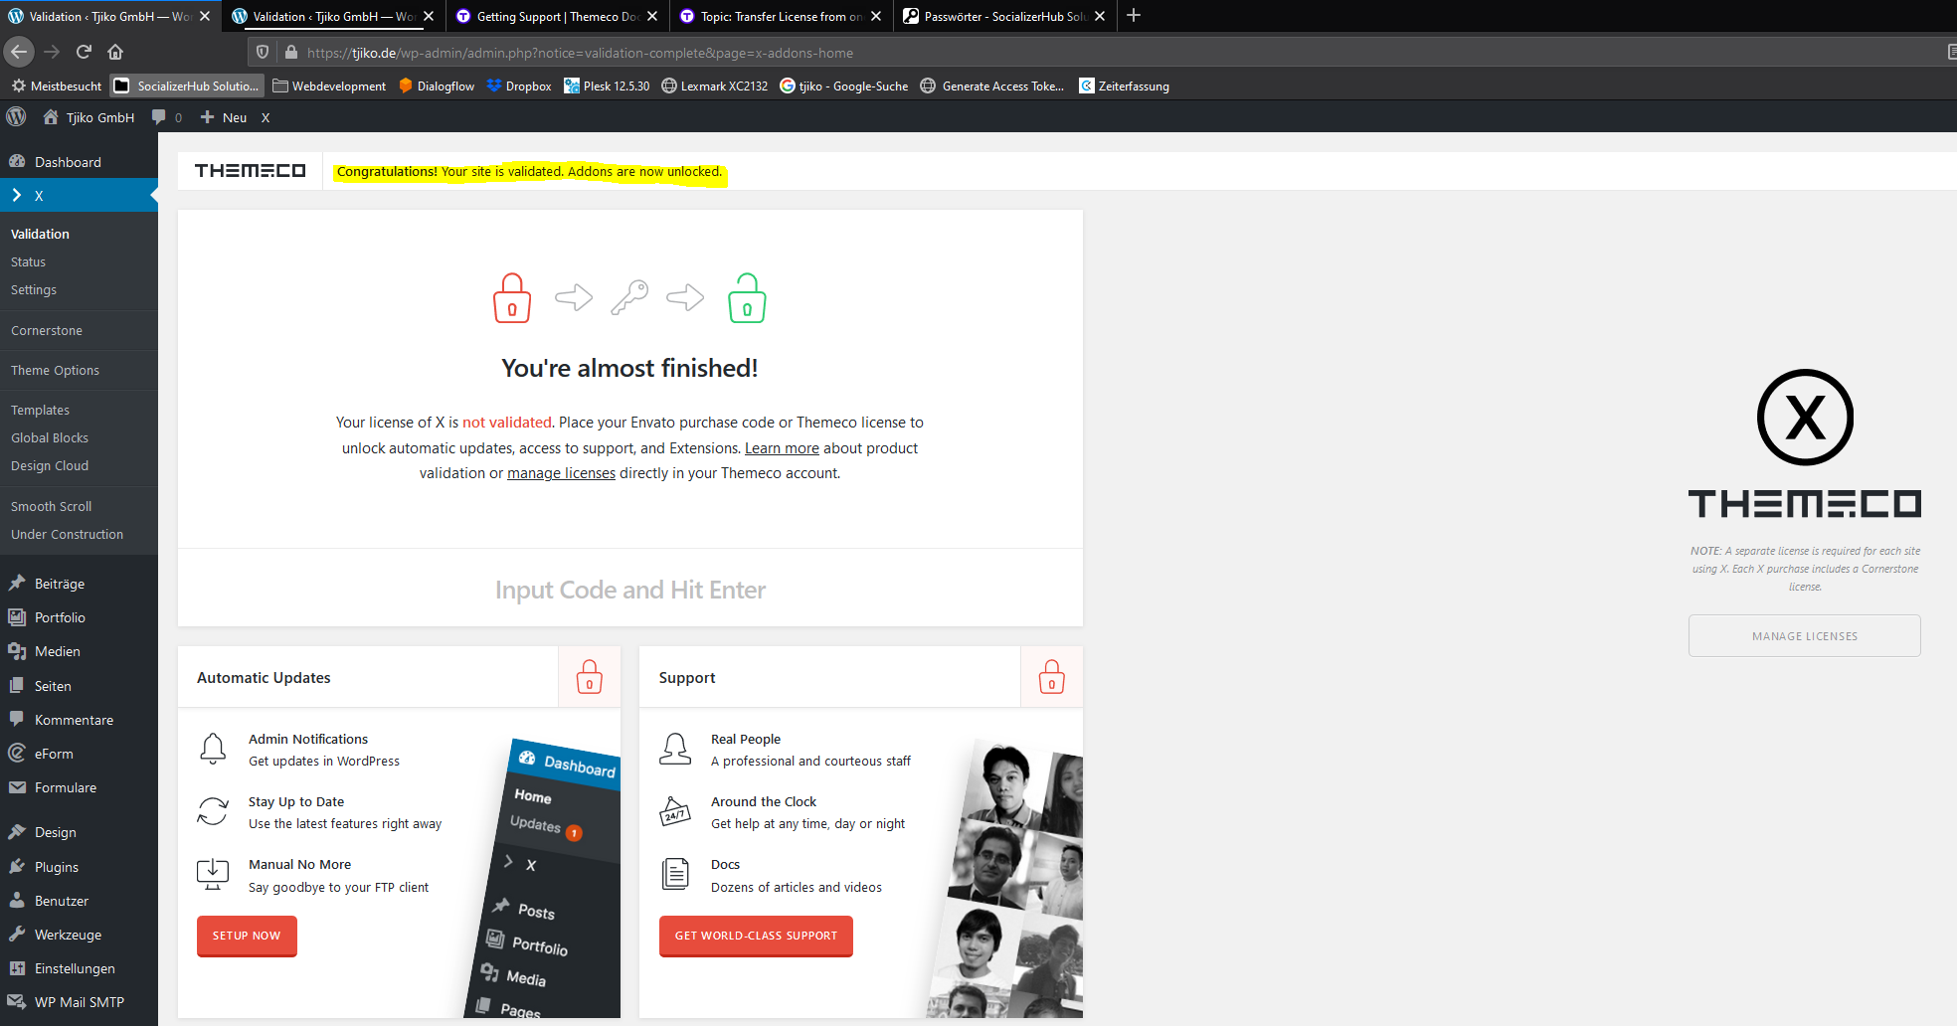Go to browser home page
Viewport: 1957px width, 1026px height.
115,52
